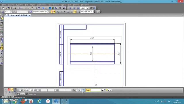Click the Paste clipboard icon
Image resolution: width=184 pixels, height=104 pixels.
tap(32, 8)
